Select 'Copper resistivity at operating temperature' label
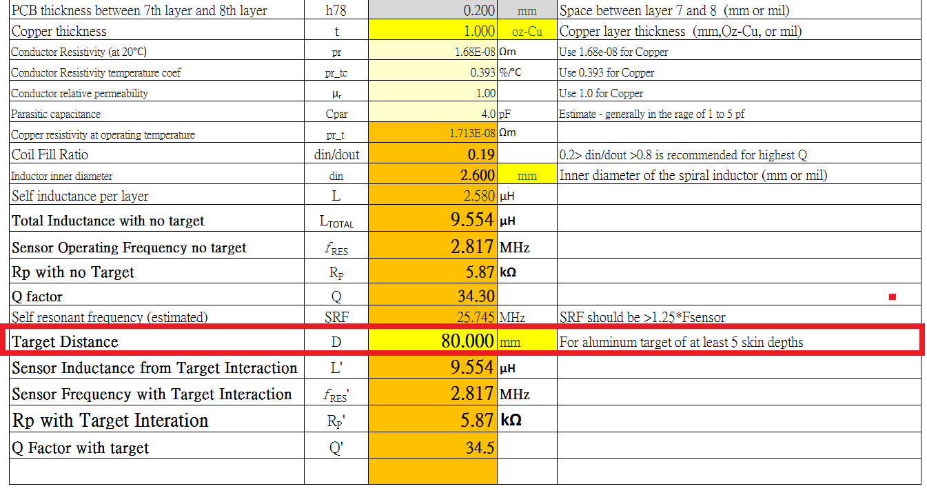 pos(103,134)
